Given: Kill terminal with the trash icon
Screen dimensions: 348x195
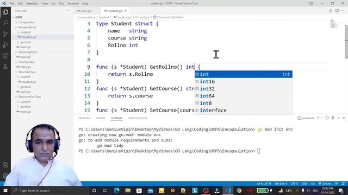Looking at the screenshot, I should point(333,118).
